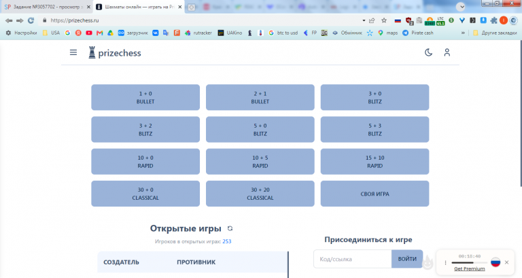Start a 3 + 0 Blitz game
522x278 pixels.
(x=375, y=97)
